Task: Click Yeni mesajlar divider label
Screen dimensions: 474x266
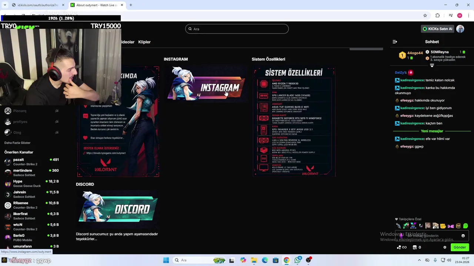Action: [432, 131]
